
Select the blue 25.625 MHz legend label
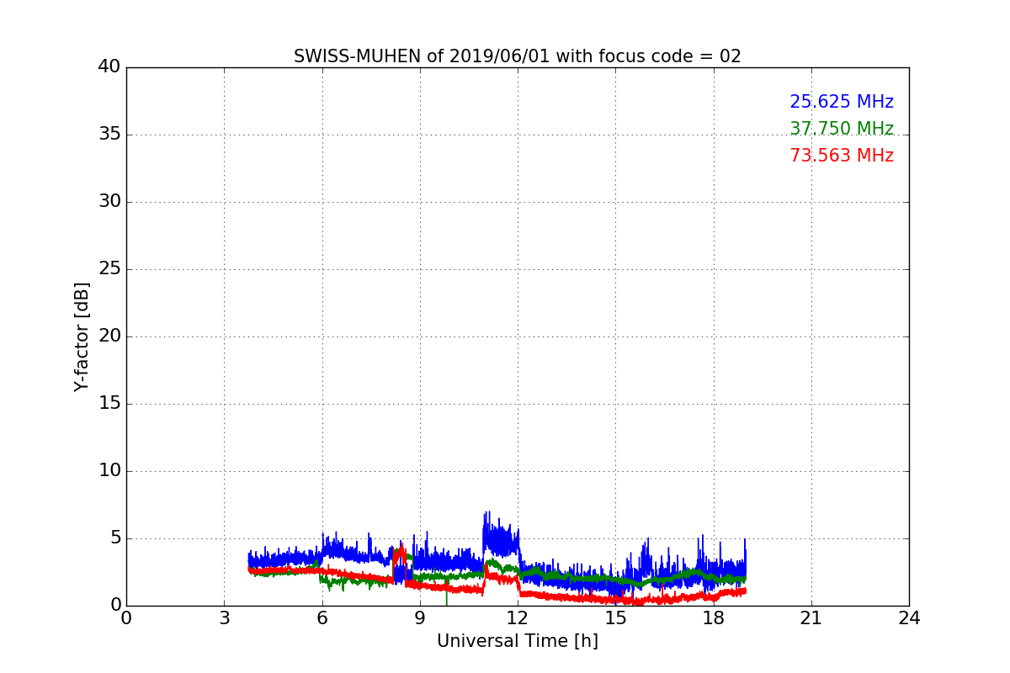click(x=842, y=102)
